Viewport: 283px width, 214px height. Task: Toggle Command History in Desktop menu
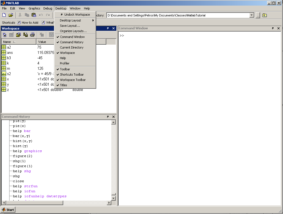tap(75, 42)
